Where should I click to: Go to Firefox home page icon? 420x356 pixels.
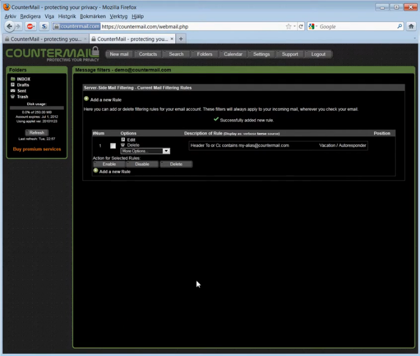(411, 26)
